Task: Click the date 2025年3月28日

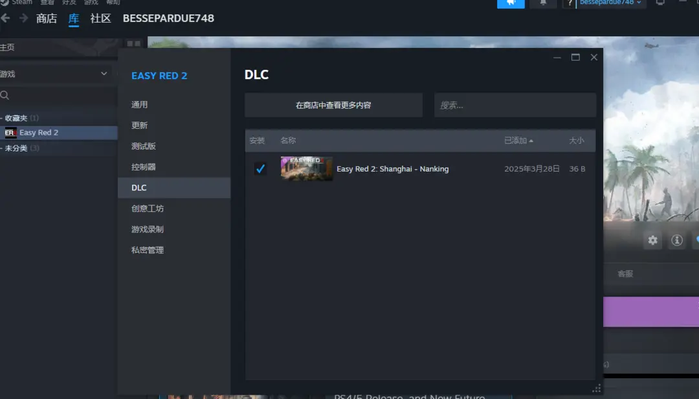Action: [532, 168]
